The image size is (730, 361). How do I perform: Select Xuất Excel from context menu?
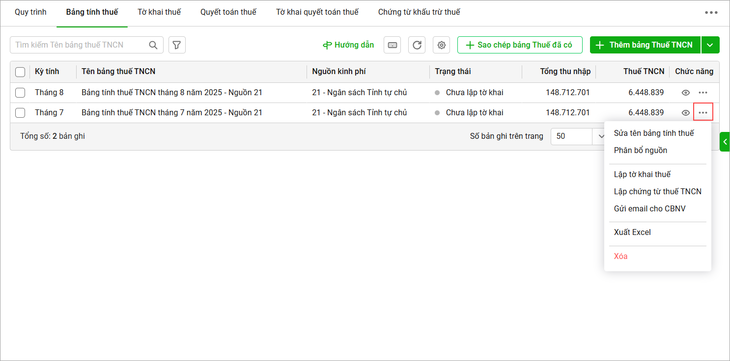pyautogui.click(x=632, y=232)
